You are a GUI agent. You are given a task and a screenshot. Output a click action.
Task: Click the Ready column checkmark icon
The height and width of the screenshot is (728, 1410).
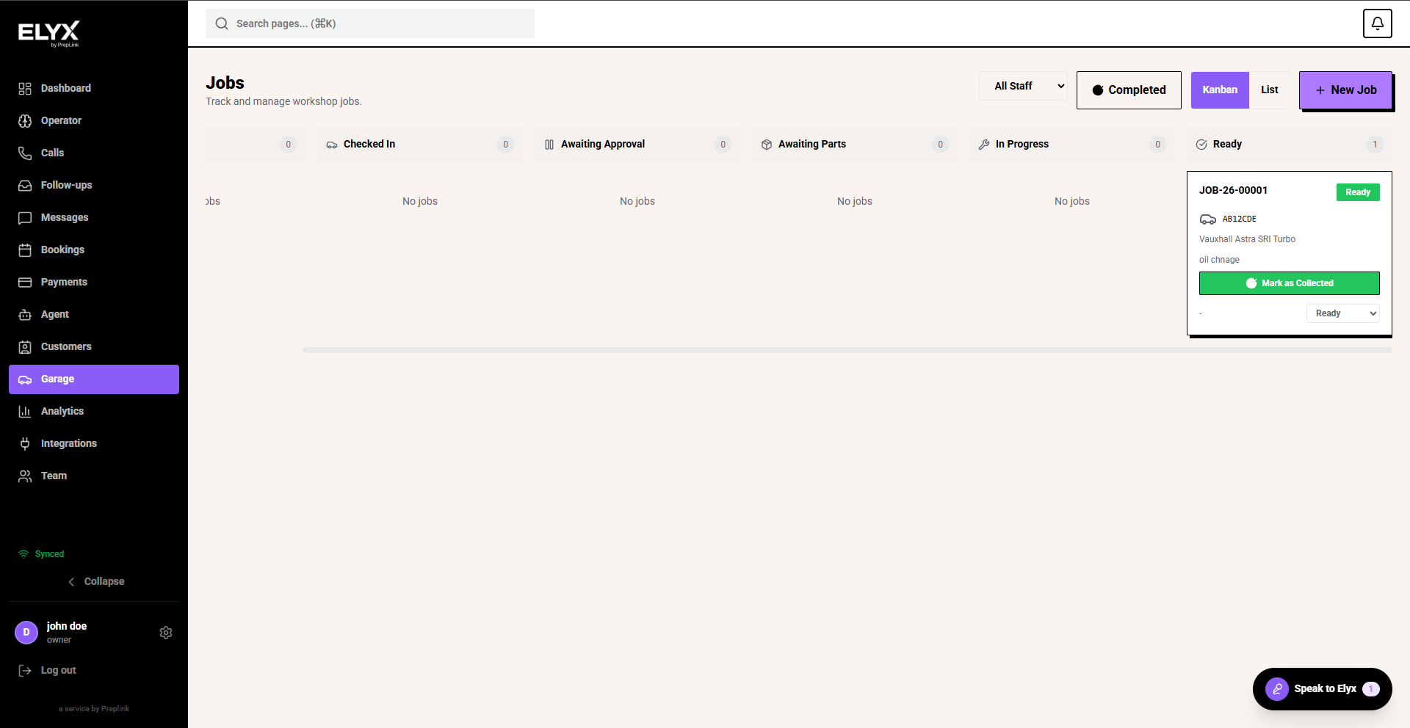click(x=1201, y=145)
